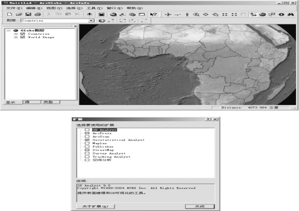Open the 帮助 menu
The image size is (299, 211).
click(135, 8)
